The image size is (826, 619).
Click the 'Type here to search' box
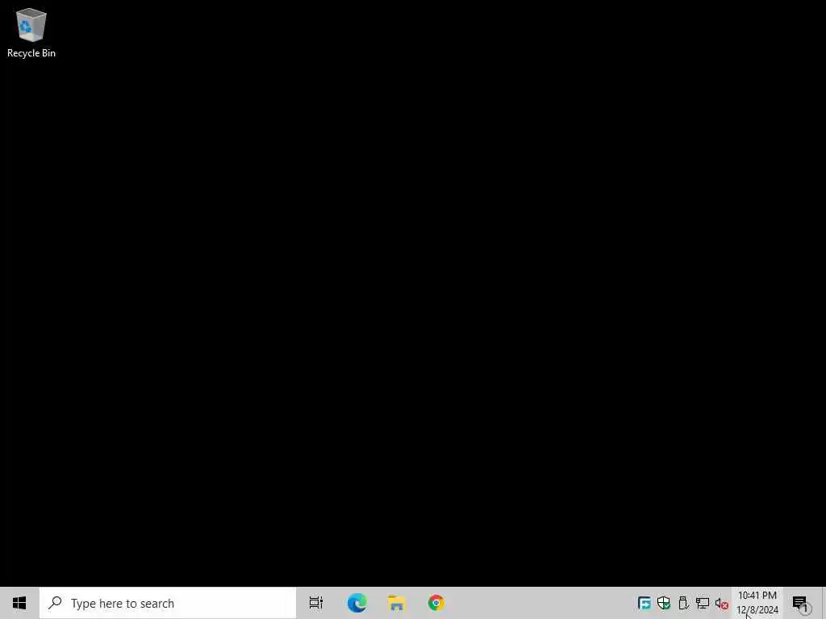[168, 603]
